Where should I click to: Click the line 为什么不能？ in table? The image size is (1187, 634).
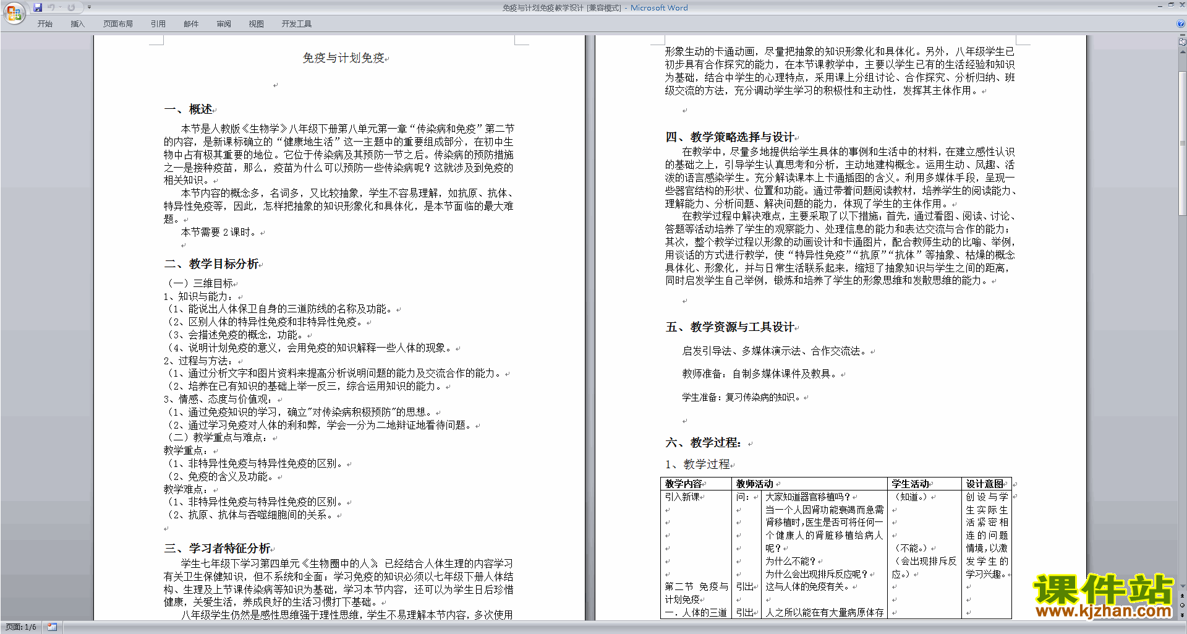click(791, 561)
